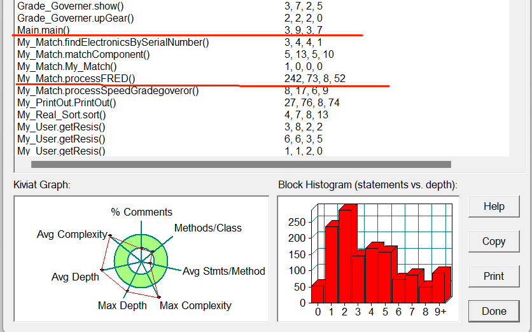Screen dimensions: 532x332
Task: Click the histogram bar for depth 6
Action: pos(398,290)
